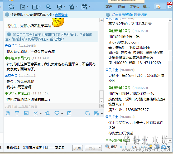Click the chat history document icon
The image size is (173, 154).
click(x=97, y=113)
